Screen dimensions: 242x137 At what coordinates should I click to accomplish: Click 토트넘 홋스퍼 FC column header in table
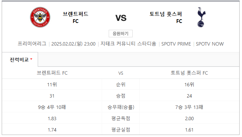pos(189,73)
